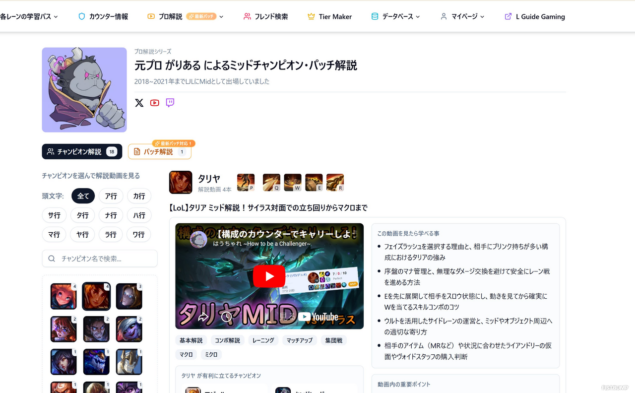
Task: Focus the チャンピオン名で検索 search field
Action: [100, 259]
